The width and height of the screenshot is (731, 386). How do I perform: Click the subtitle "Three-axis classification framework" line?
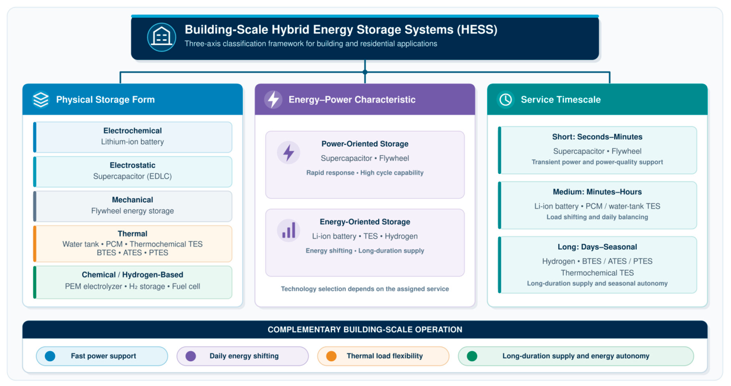[311, 44]
